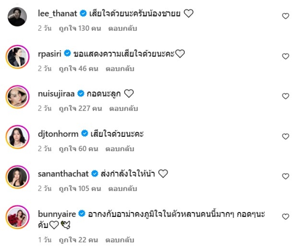Like nuisujiraa's comment using the heart
Image resolution: width=295 pixels, height=250 pixels.
pyautogui.click(x=285, y=96)
